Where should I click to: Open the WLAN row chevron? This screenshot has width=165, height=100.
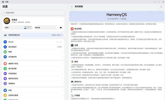tap(63, 42)
